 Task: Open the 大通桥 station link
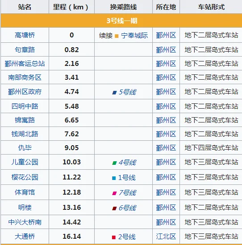coord(25,237)
